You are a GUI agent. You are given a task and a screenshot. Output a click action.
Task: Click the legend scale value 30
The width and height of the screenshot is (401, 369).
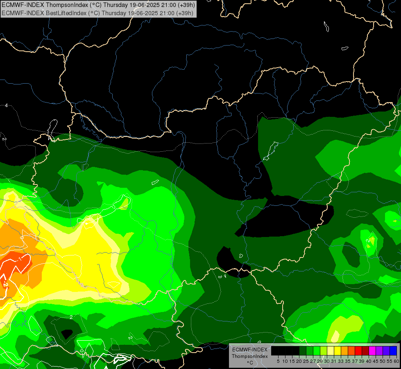pos(327,361)
